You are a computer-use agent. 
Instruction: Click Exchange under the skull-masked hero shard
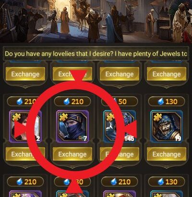(x=167, y=154)
